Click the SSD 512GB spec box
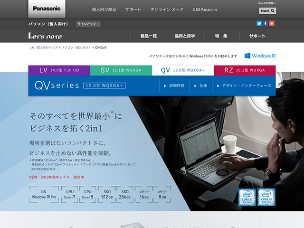304x228 pixels. coord(107,194)
